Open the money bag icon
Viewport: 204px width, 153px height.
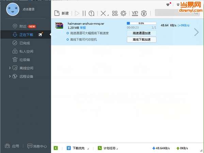click(x=144, y=13)
